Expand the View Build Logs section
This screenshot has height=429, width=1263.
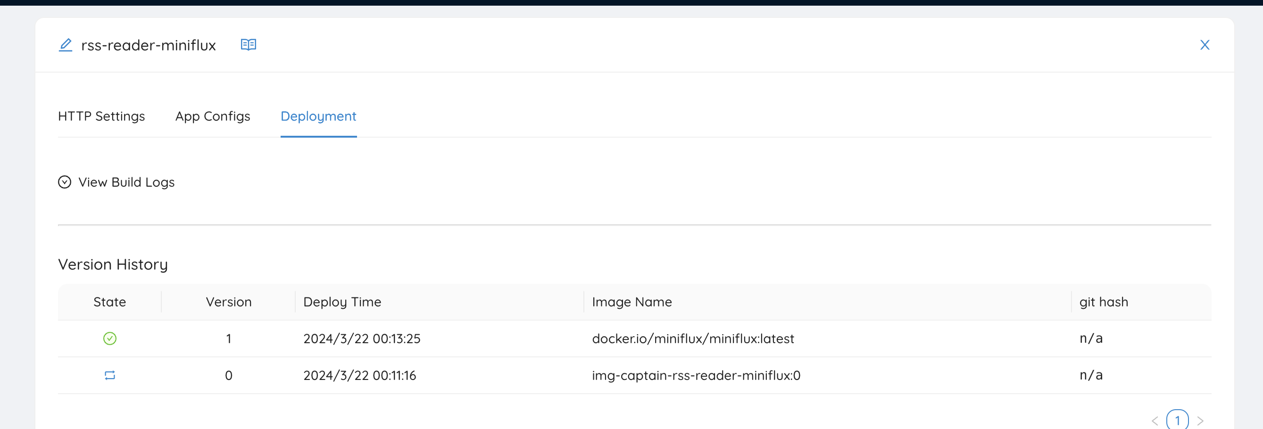tap(126, 182)
